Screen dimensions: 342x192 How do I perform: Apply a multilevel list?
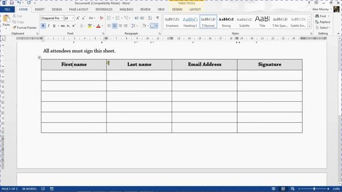[126, 18]
